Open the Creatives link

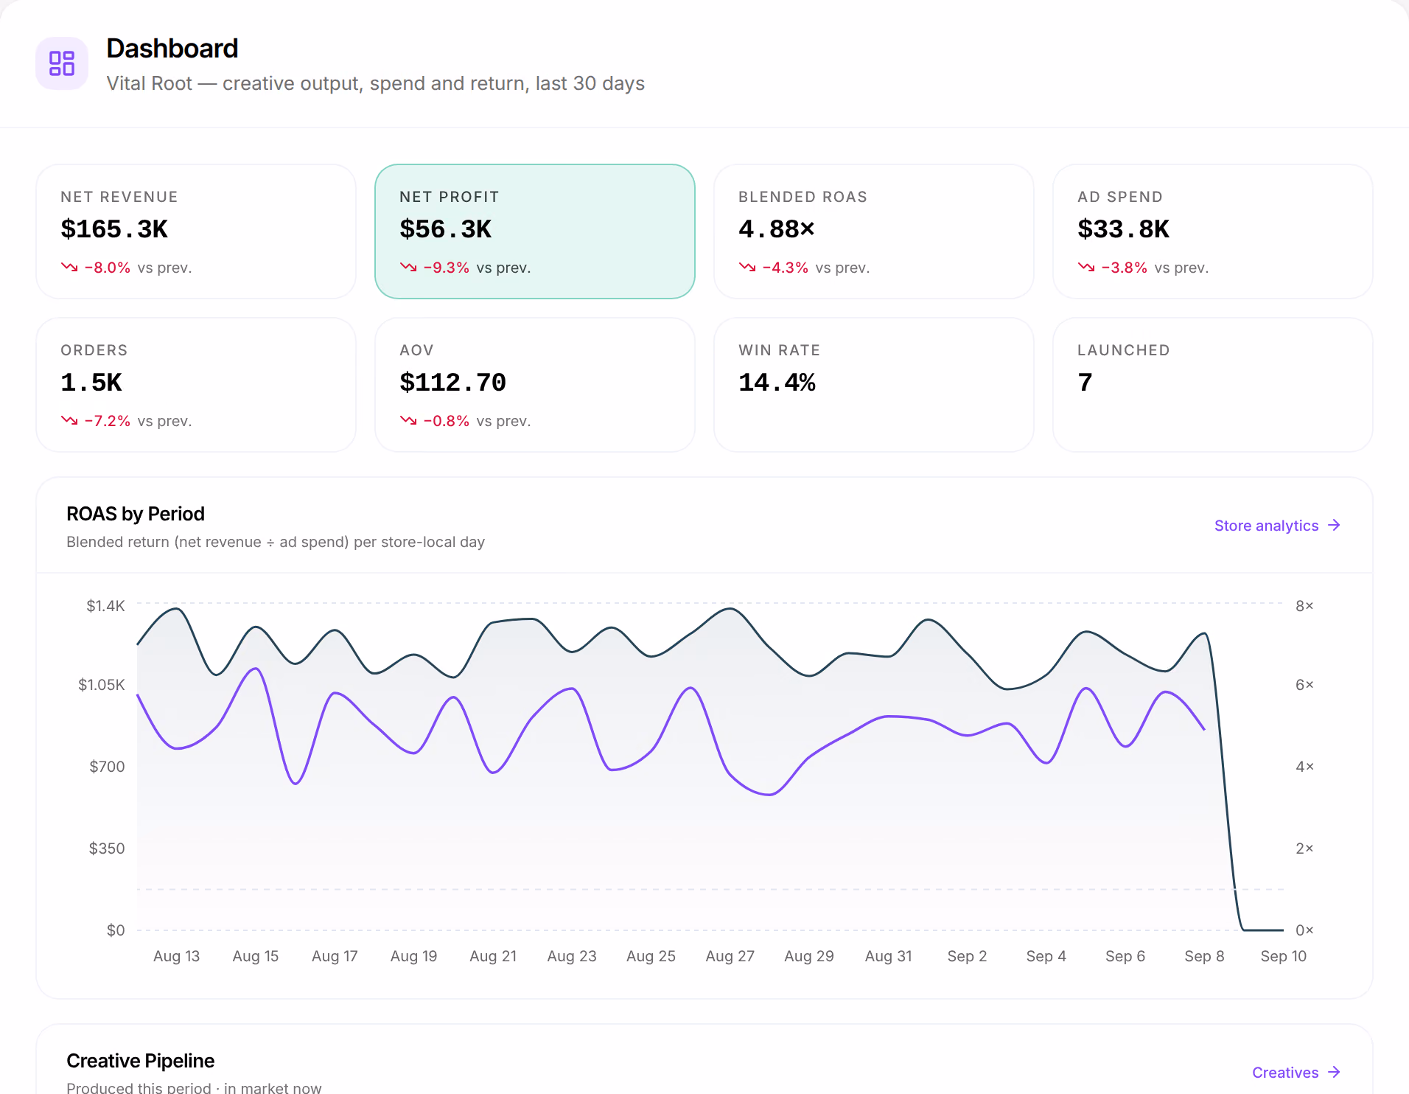tap(1296, 1073)
